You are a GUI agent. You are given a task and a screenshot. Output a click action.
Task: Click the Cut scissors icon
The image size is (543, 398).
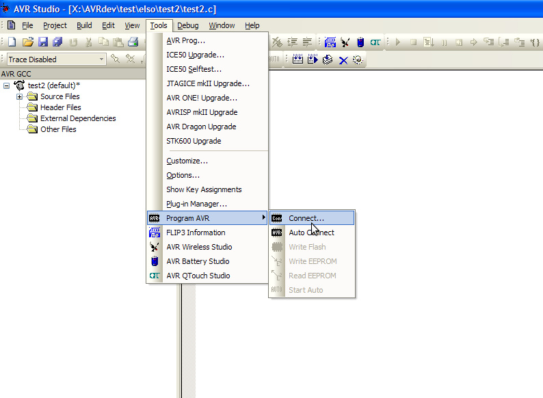[x=89, y=42]
